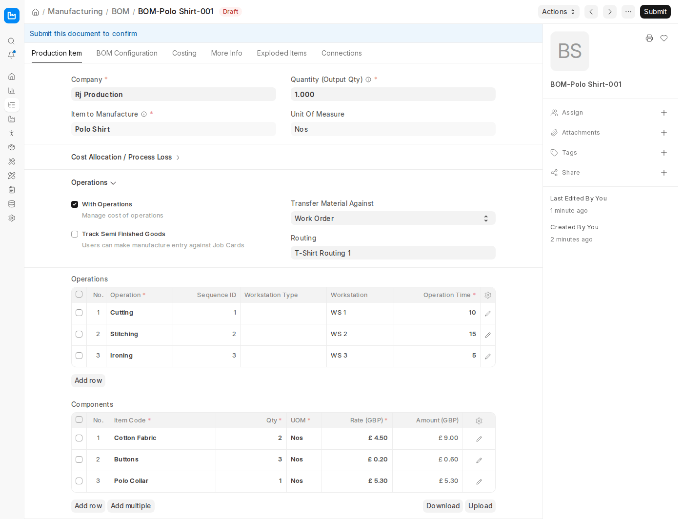Click the Frappe app logo icon
This screenshot has width=683, height=519.
pyautogui.click(x=12, y=16)
